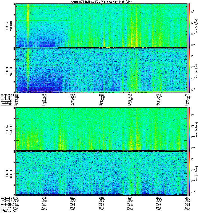Click the "0540" time label
Image resolution: width=200 pixels, height=213 pixels.
pos(158,209)
